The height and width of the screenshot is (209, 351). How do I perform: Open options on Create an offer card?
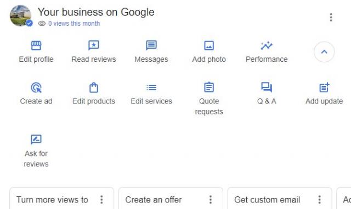(x=211, y=200)
